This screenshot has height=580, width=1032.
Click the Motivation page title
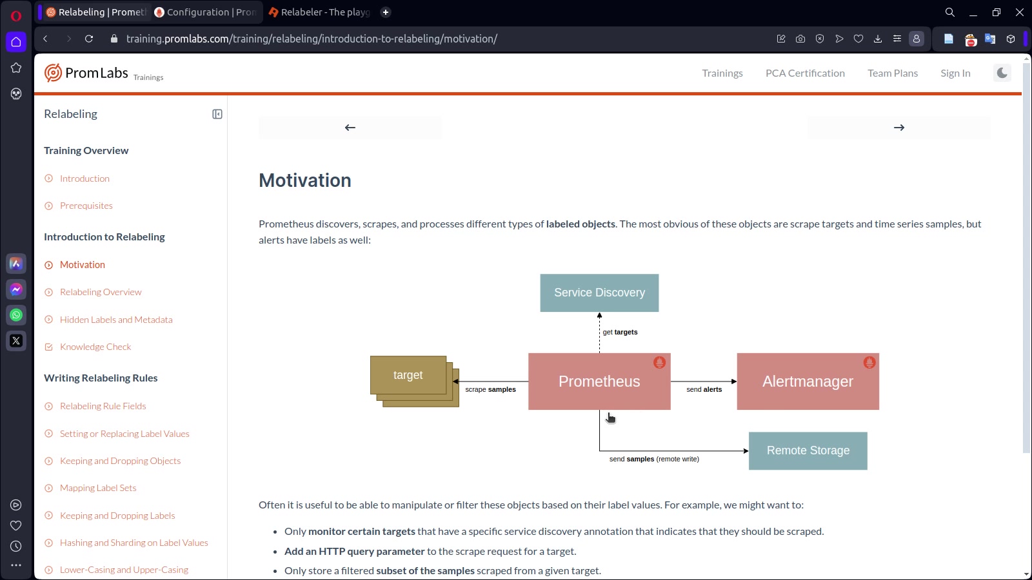coord(305,180)
